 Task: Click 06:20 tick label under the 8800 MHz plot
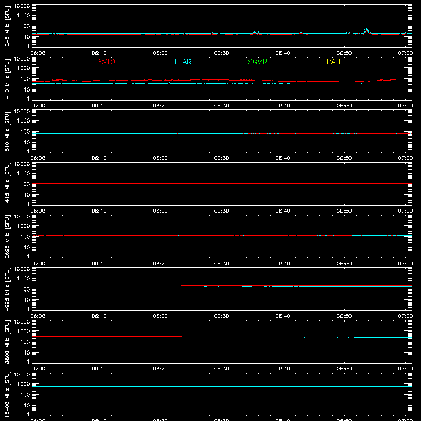(161, 369)
